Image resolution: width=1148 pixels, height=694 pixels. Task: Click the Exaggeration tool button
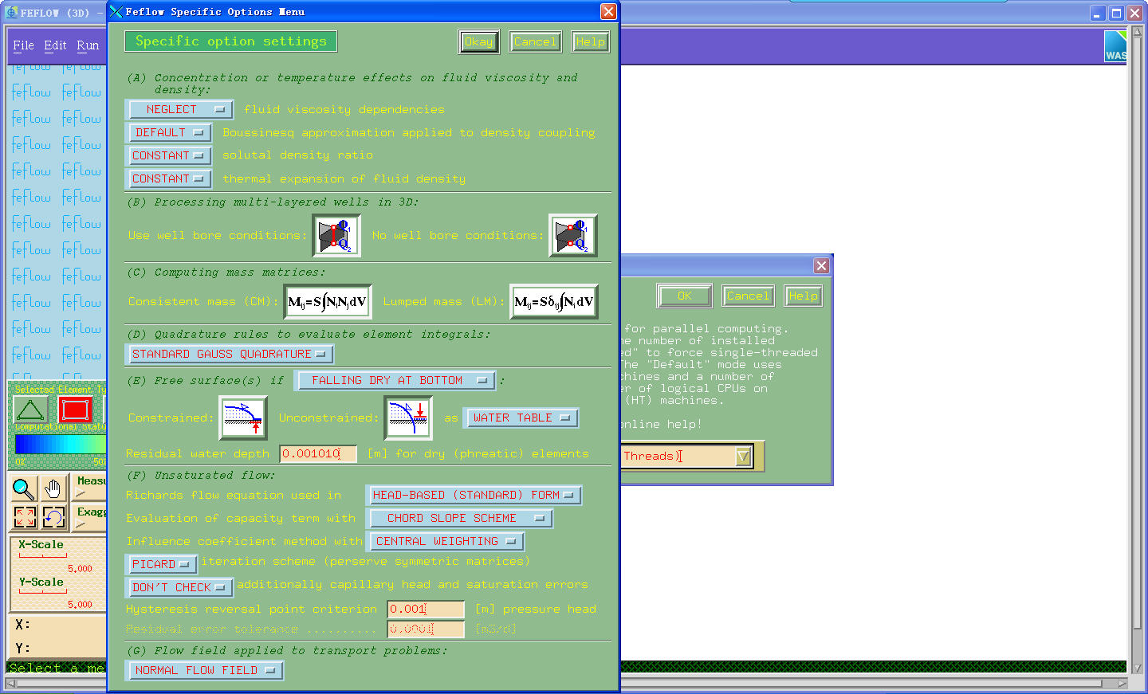coord(88,517)
